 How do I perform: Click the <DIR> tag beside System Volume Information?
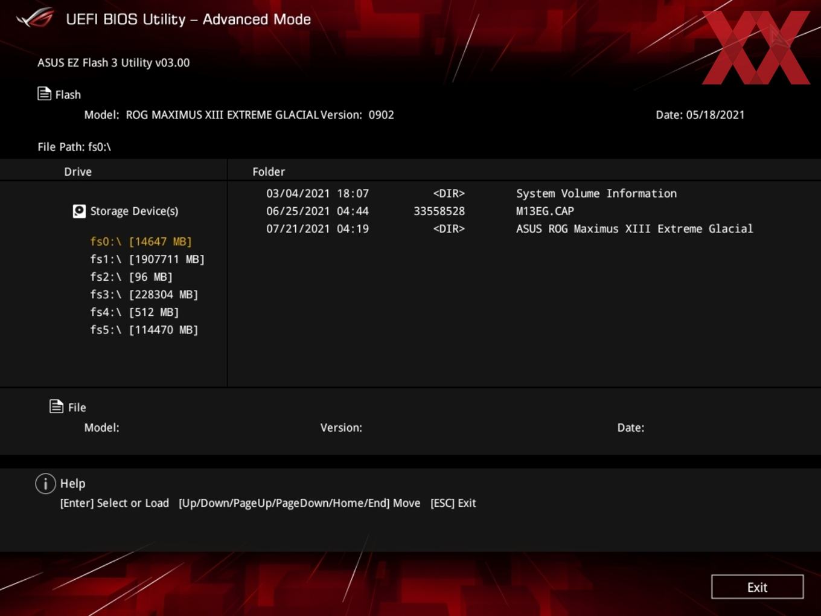[x=449, y=193]
